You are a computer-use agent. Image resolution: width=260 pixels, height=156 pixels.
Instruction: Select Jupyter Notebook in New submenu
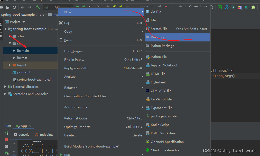click(x=177, y=65)
